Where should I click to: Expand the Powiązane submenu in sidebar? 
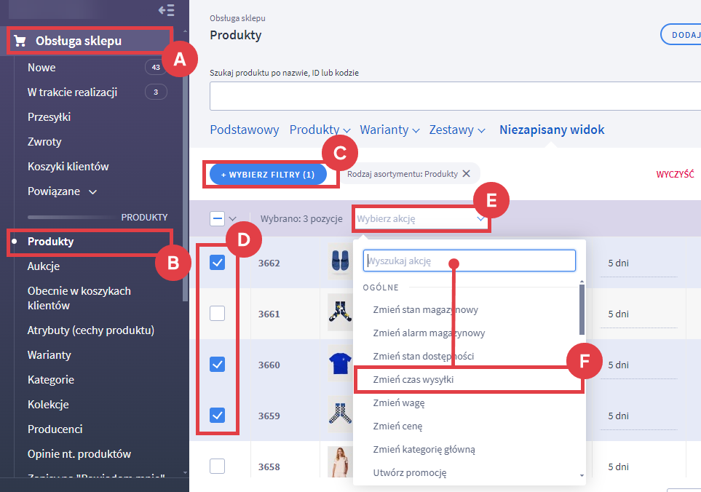click(x=92, y=192)
